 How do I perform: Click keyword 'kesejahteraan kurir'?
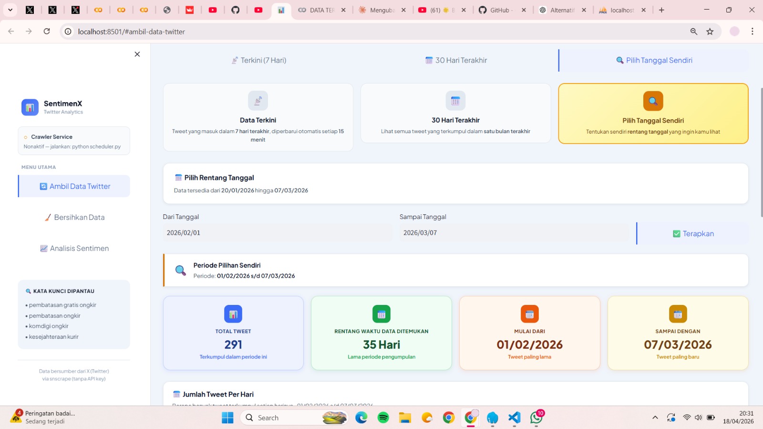tap(53, 337)
